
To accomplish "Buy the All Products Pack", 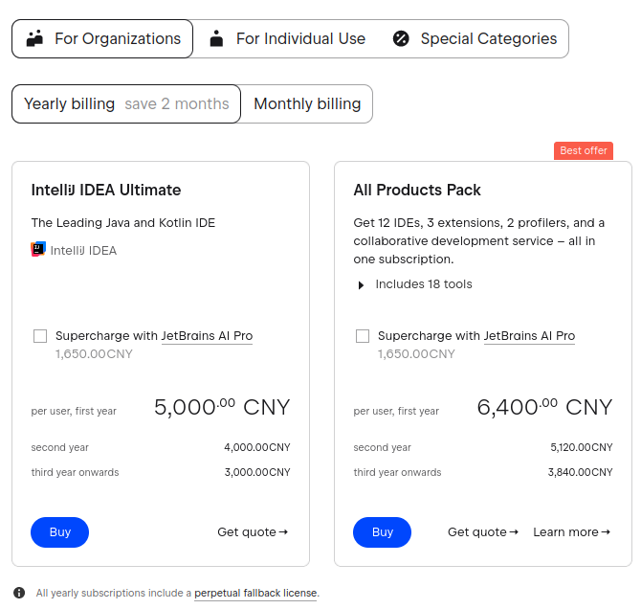I will [382, 532].
